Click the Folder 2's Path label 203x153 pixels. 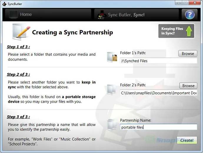[133, 85]
